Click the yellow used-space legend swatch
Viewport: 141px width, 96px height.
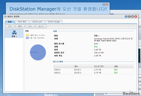pyautogui.click(x=27, y=35)
